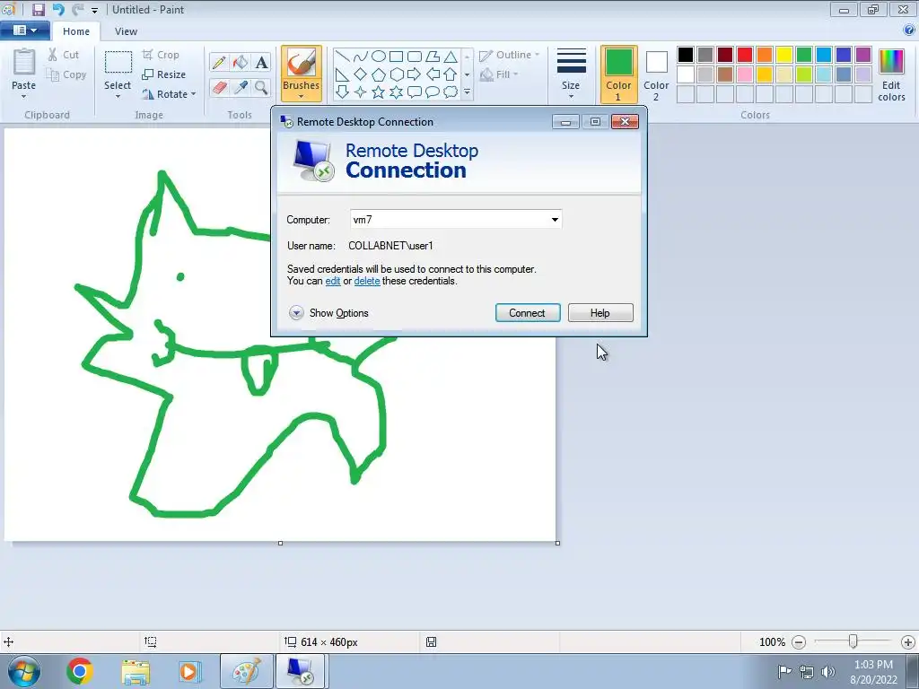Choose the Triangle shape
This screenshot has height=689, width=919.
[451, 57]
